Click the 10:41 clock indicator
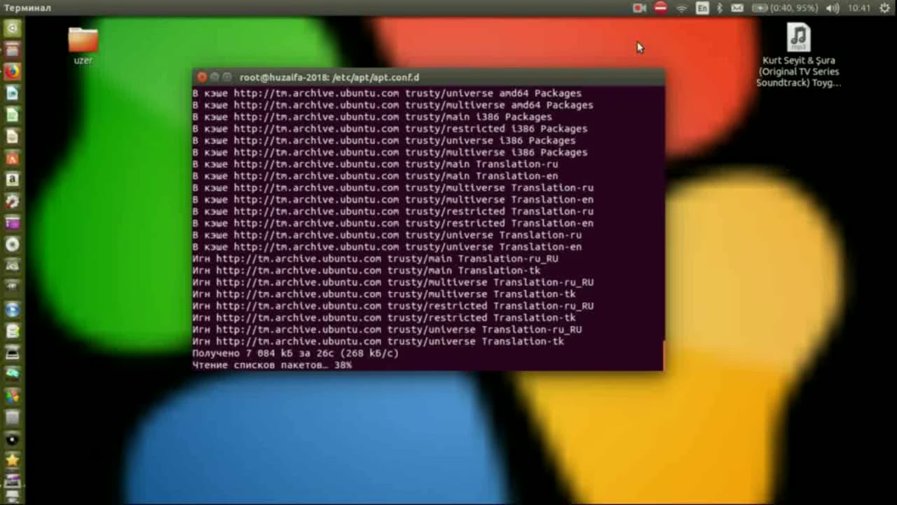The image size is (897, 505). point(858,8)
